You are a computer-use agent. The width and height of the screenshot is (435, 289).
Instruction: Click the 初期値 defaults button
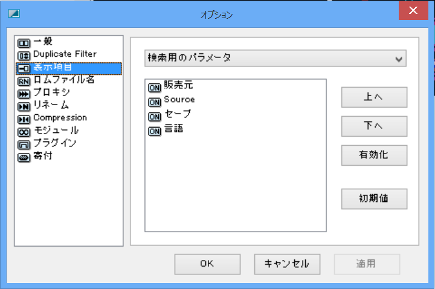coord(374,199)
